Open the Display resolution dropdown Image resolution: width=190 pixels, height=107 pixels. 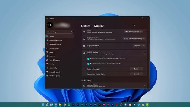coord(134,39)
